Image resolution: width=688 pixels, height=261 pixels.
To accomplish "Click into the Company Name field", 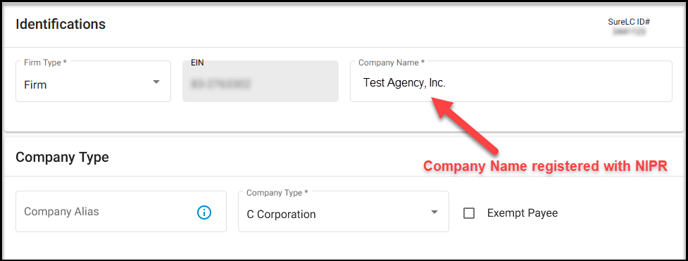I will (511, 82).
